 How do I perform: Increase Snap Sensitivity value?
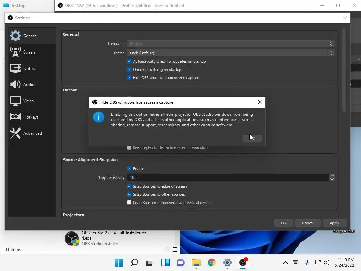(332, 176)
